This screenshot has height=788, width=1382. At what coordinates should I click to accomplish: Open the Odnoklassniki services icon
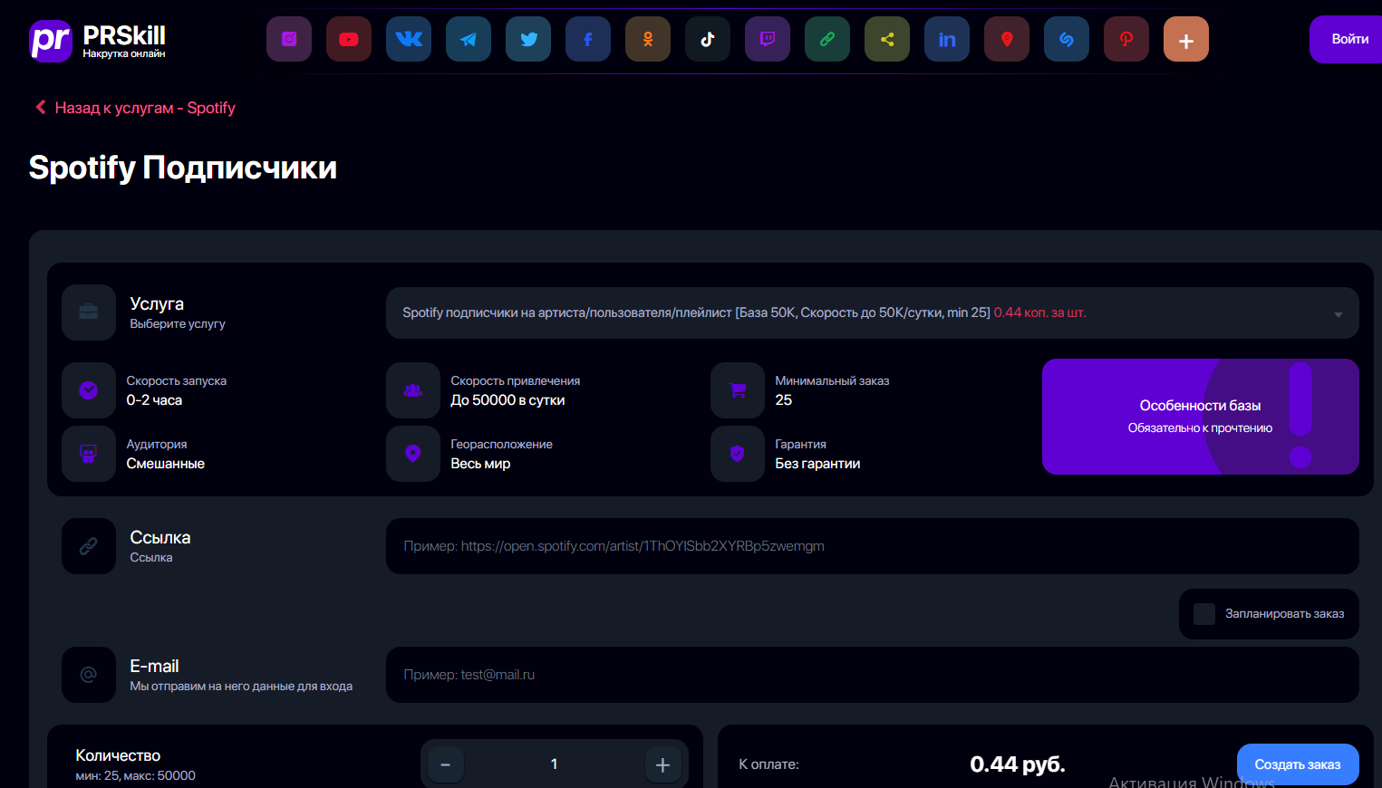(648, 39)
